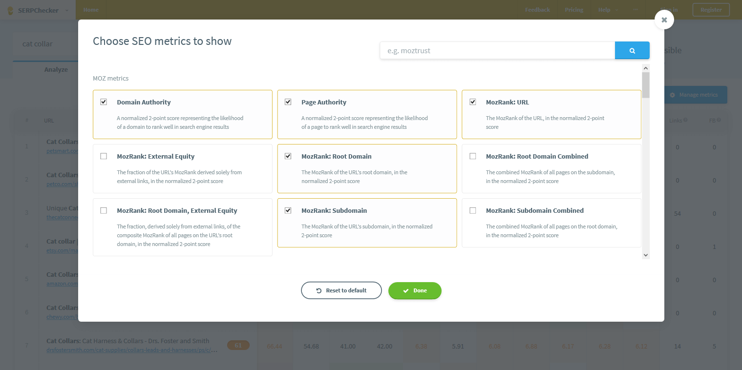Click the metrics list scroll up arrow
Viewport: 742px width, 370px height.
[646, 68]
